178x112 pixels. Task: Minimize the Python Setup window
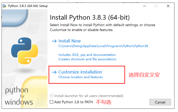[x=145, y=6]
